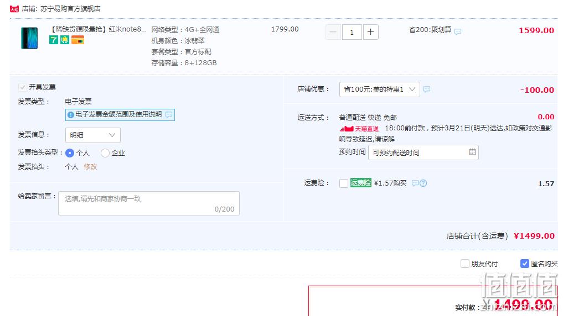Image resolution: width=563 pixels, height=316 pixels.
Task: Click the Tmall logo icon beside the store name
Action: (14, 9)
